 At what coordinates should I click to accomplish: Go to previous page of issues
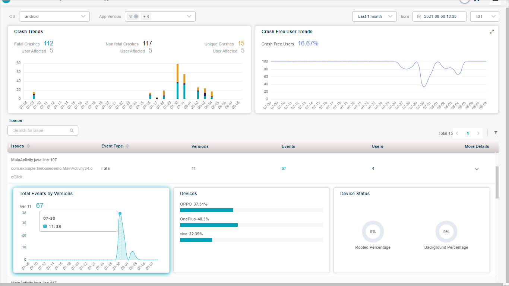(x=457, y=133)
